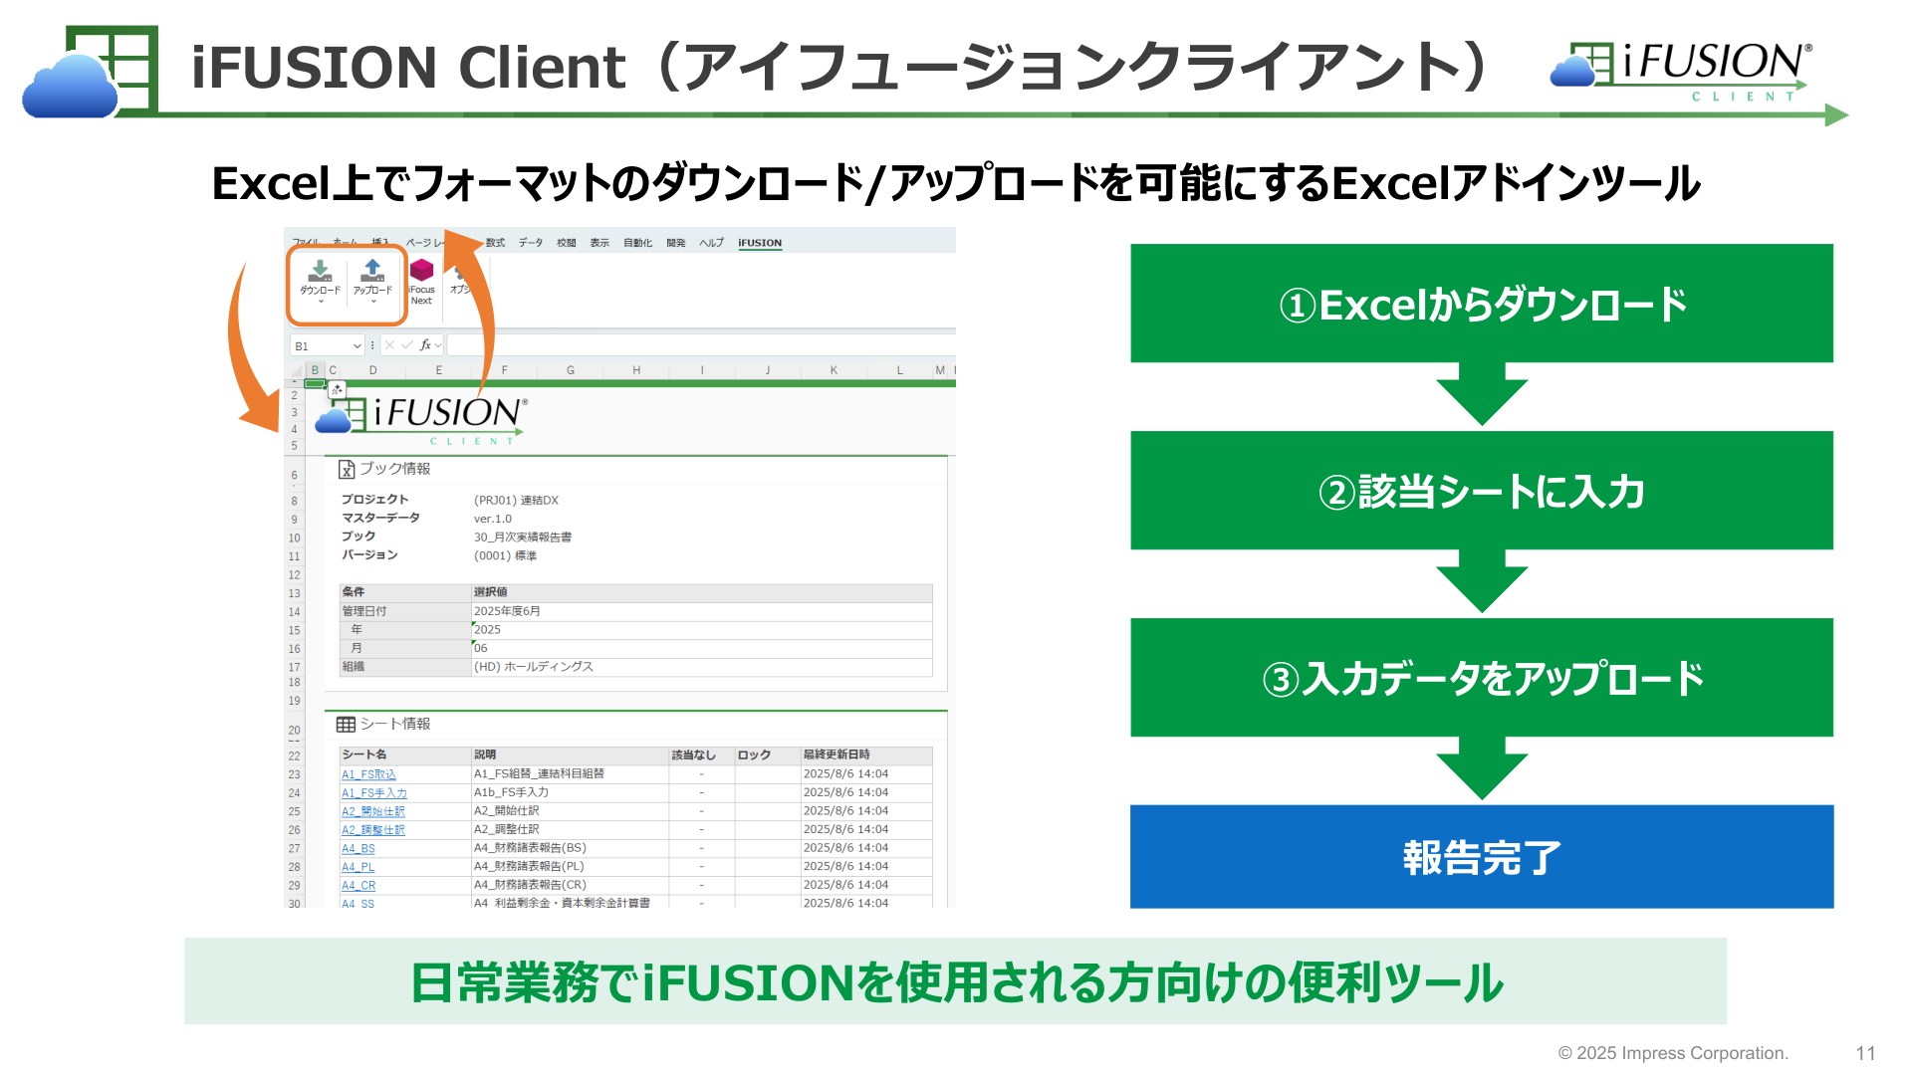
Task: Open the ヘルプ ribbon tab
Action: 711,243
